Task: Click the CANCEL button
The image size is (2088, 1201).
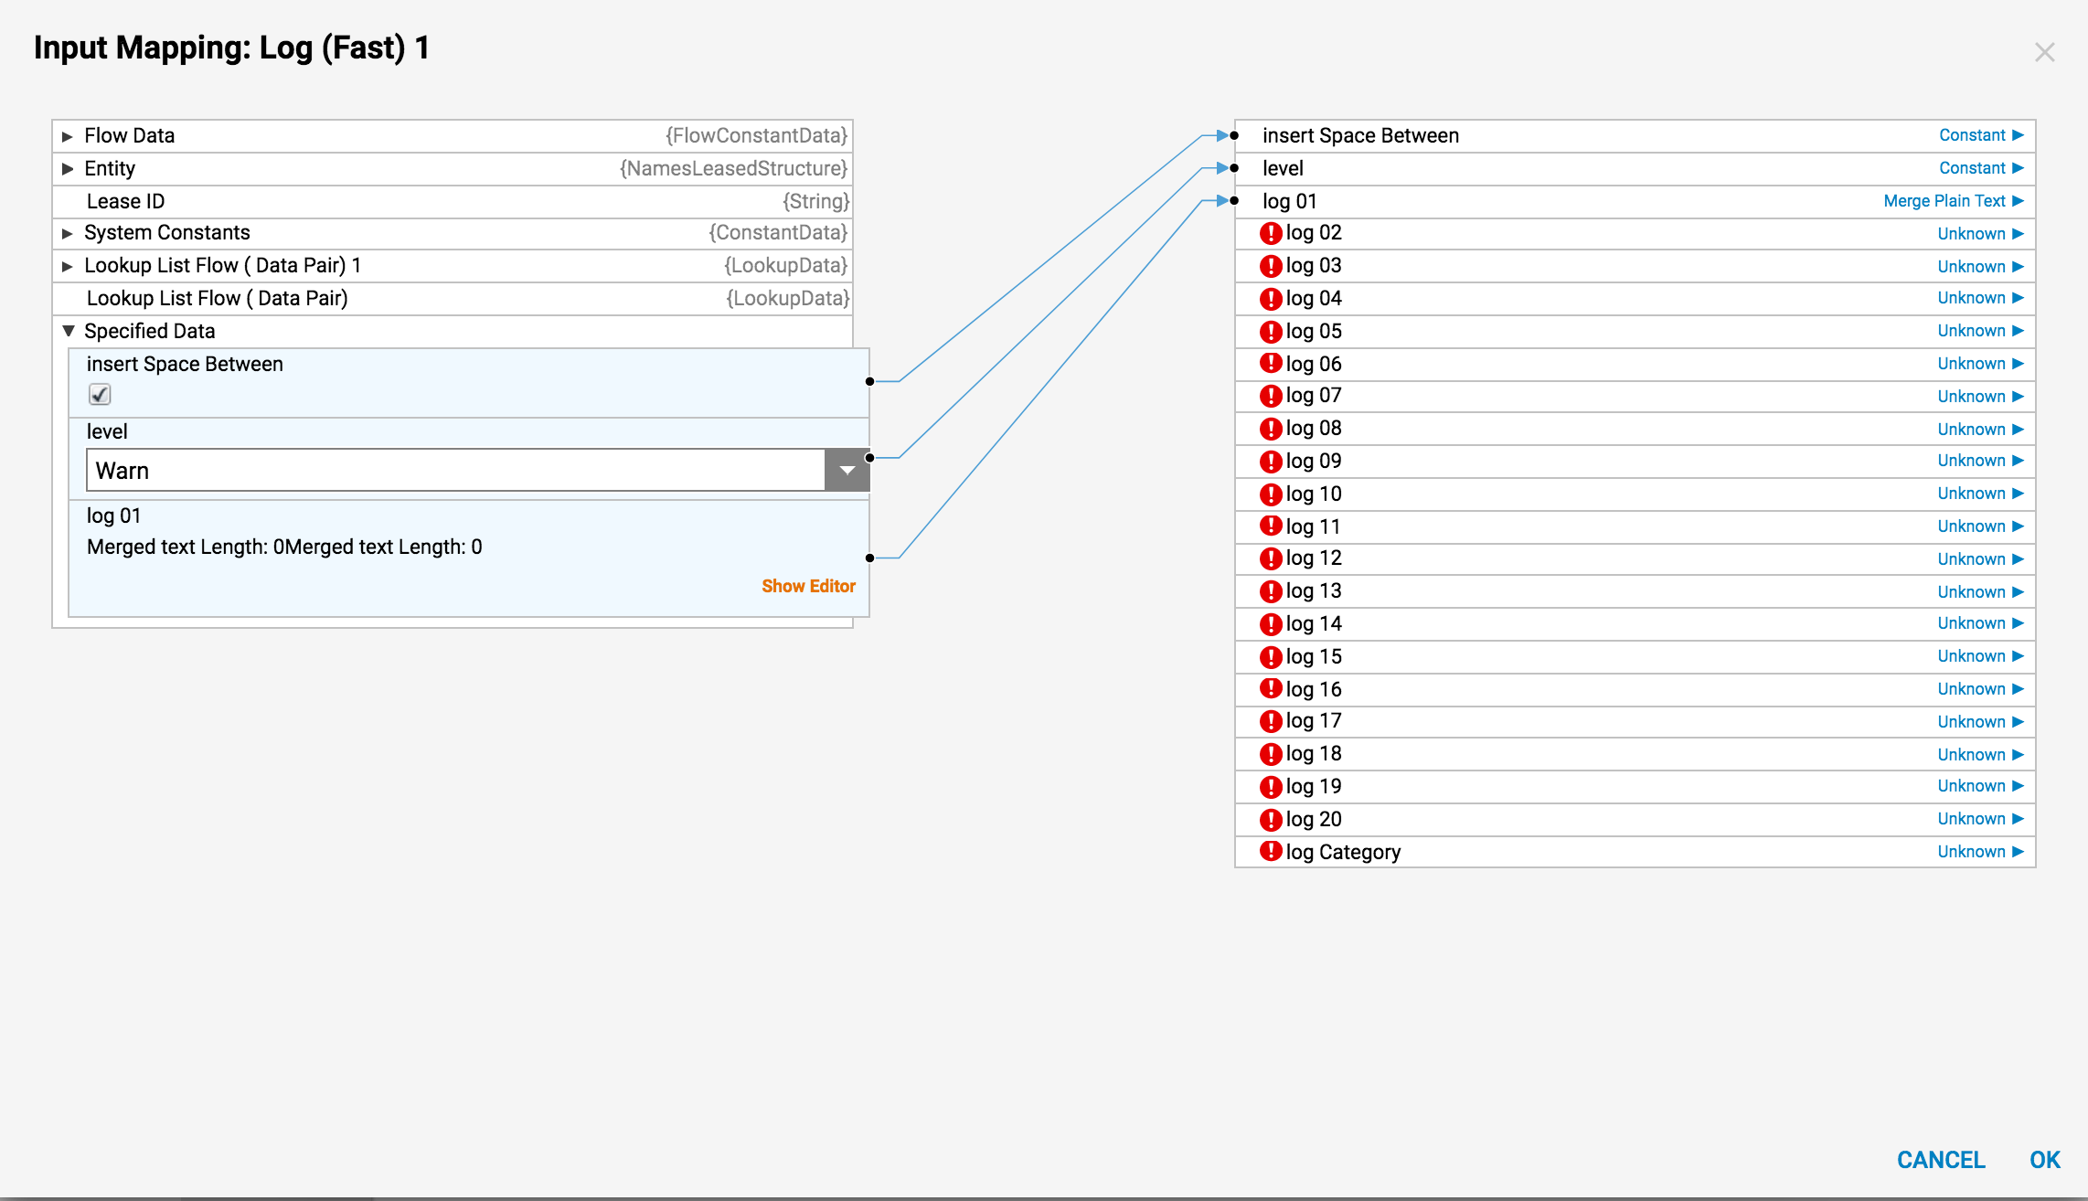Action: [1941, 1160]
